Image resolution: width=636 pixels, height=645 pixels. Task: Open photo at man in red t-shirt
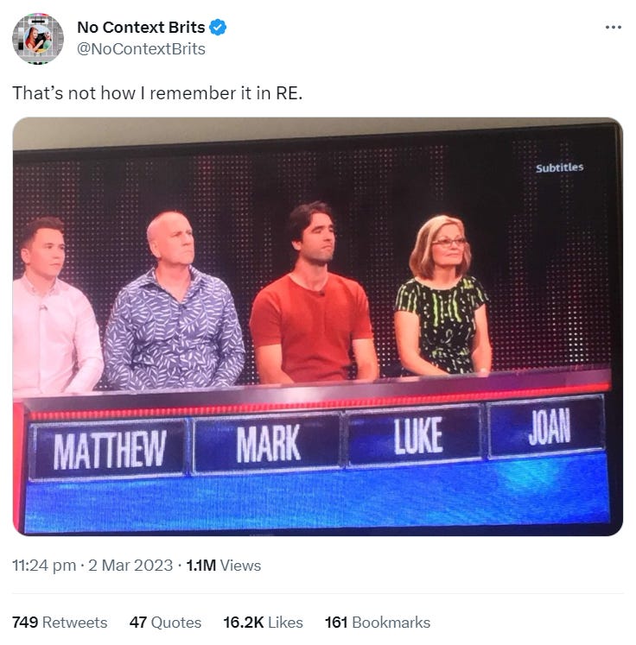click(312, 294)
